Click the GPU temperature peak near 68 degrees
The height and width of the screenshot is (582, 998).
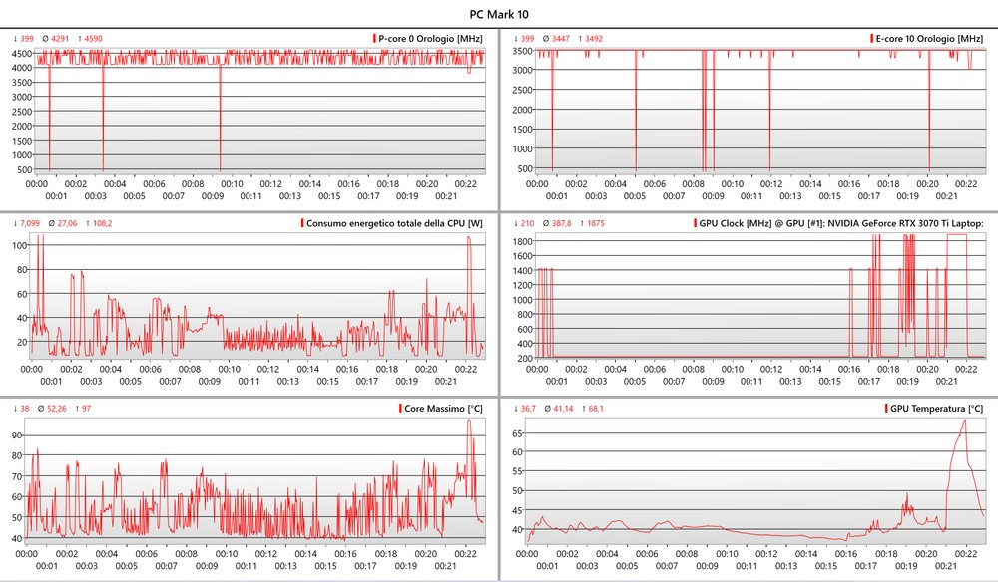[965, 420]
